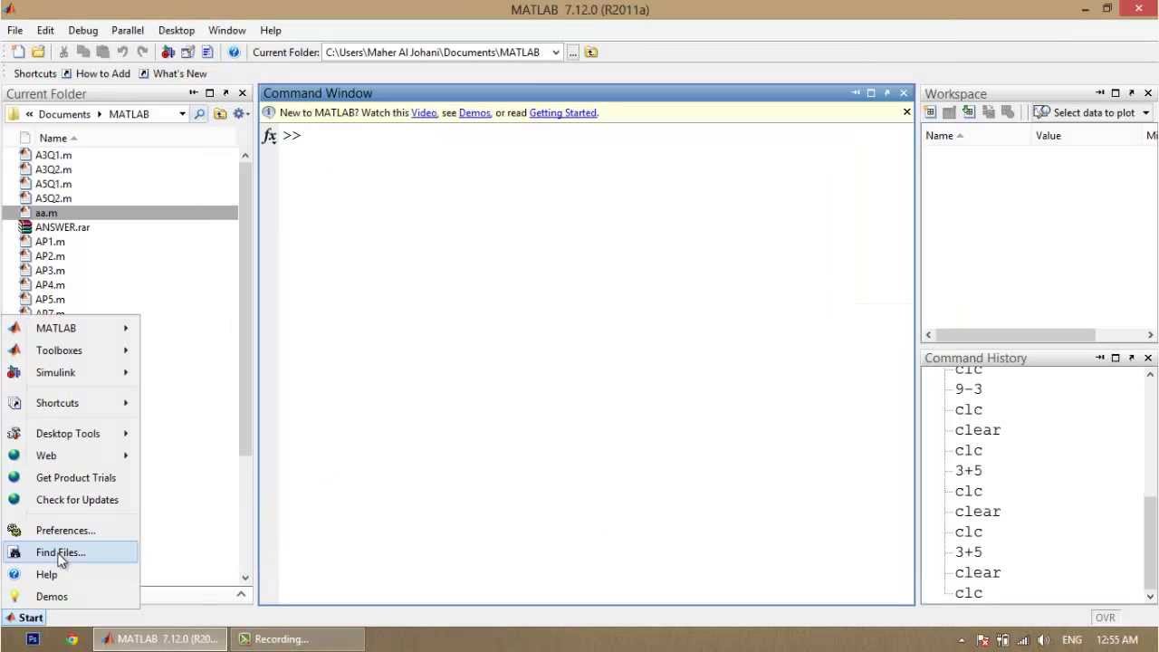Create a new script file from toolbar
The height and width of the screenshot is (652, 1159).
pyautogui.click(x=18, y=53)
